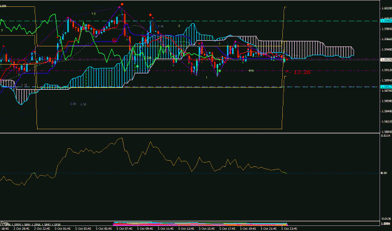Select the red R marker on chart
Screen dimensions: 392x231
[114, 40]
